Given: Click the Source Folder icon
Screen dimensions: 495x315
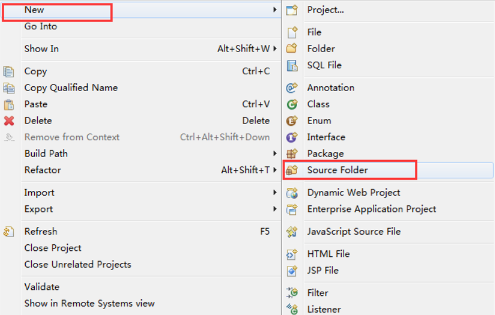Looking at the screenshot, I should pyautogui.click(x=291, y=170).
